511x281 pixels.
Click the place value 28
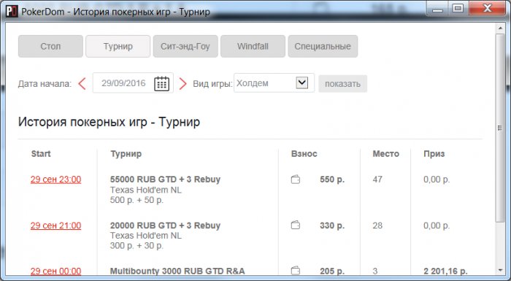pos(377,226)
